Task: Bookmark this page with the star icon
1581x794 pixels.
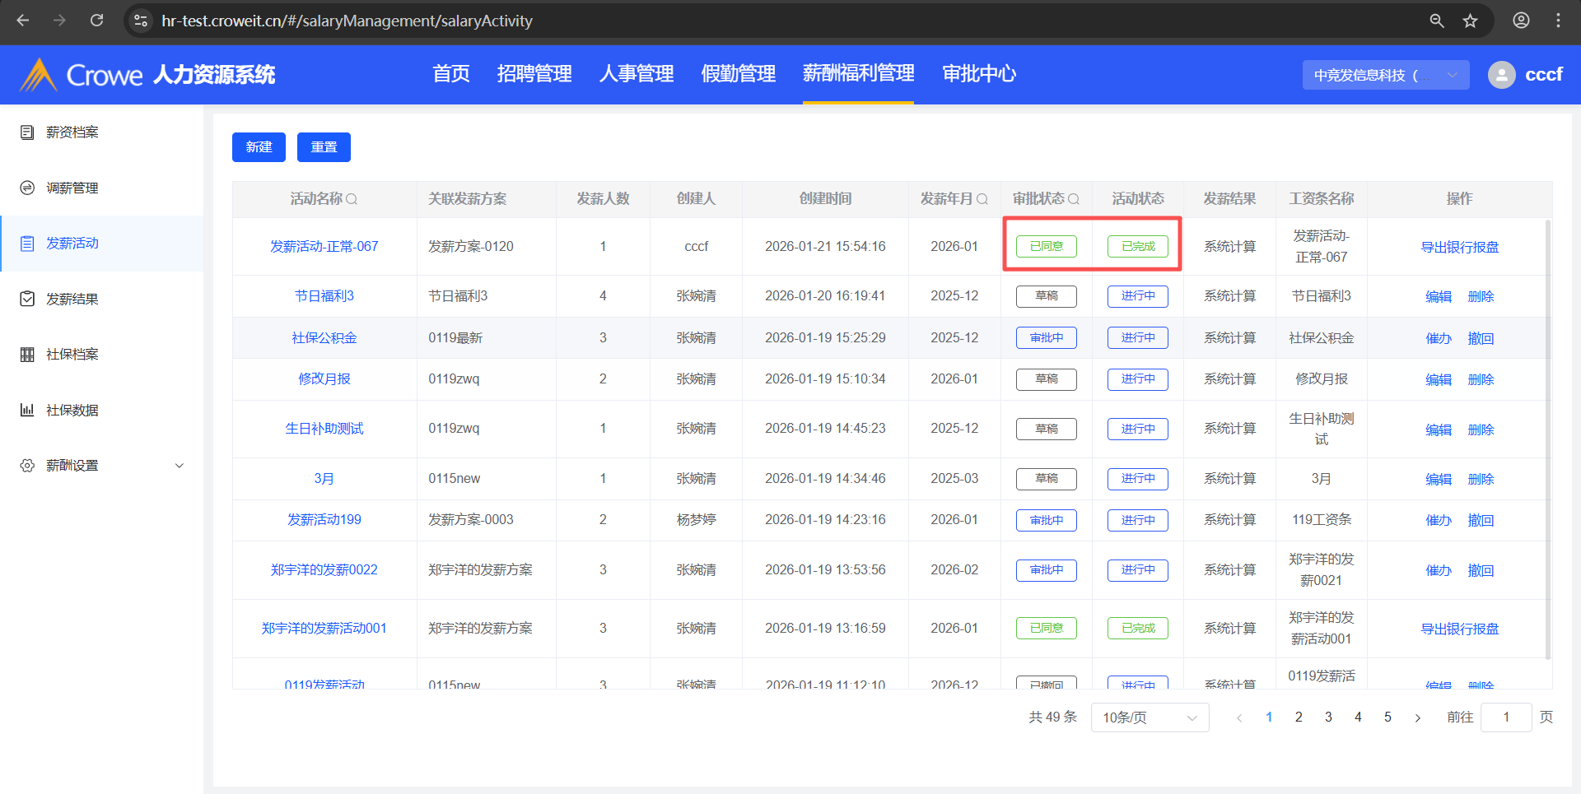Action: click(1470, 21)
